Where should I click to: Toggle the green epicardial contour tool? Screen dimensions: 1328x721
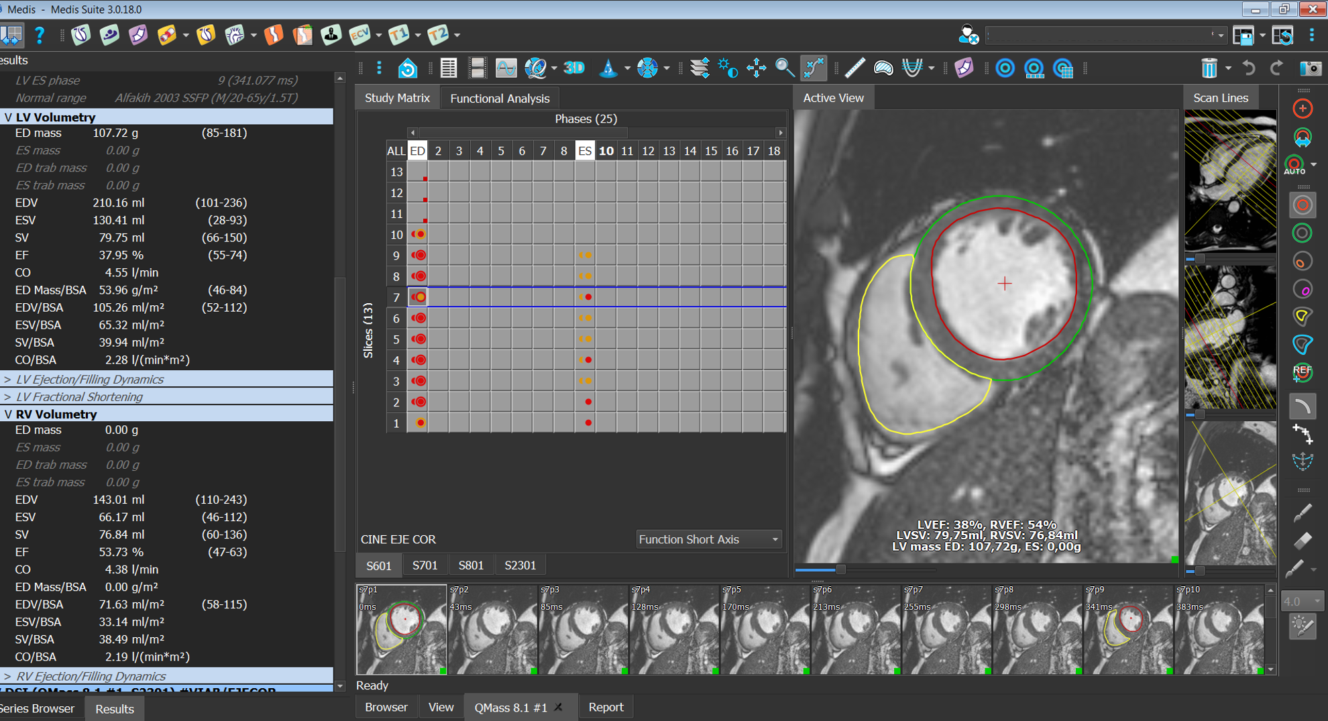point(1302,233)
